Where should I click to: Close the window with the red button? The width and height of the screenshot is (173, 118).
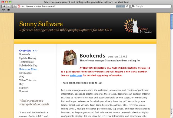[3, 2]
